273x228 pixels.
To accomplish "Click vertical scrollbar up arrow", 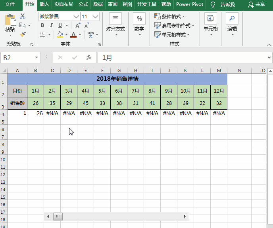I will click(270, 71).
